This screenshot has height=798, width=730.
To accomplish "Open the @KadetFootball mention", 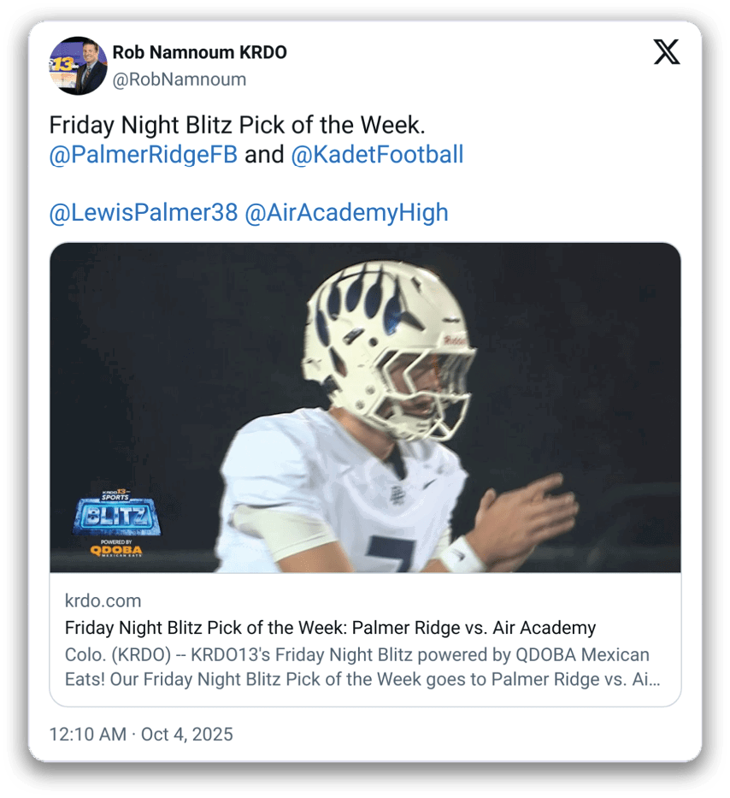I will (x=377, y=155).
